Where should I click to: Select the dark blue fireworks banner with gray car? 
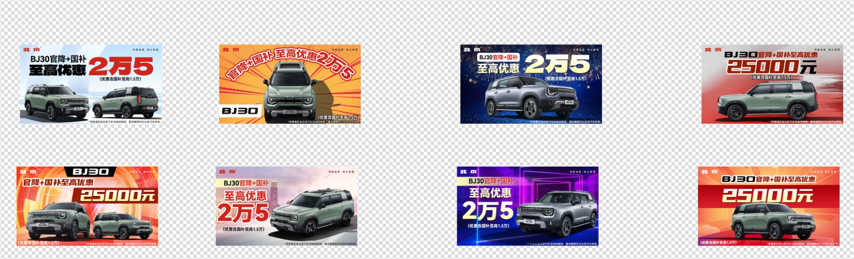(531, 84)
